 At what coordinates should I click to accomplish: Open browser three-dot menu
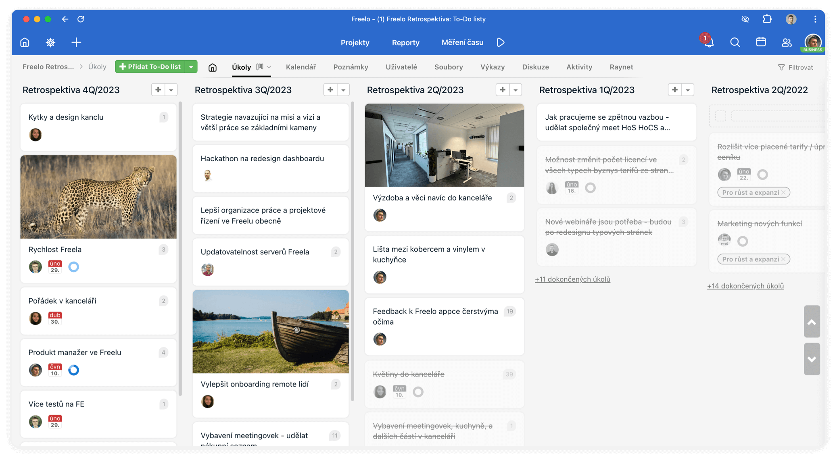(815, 19)
